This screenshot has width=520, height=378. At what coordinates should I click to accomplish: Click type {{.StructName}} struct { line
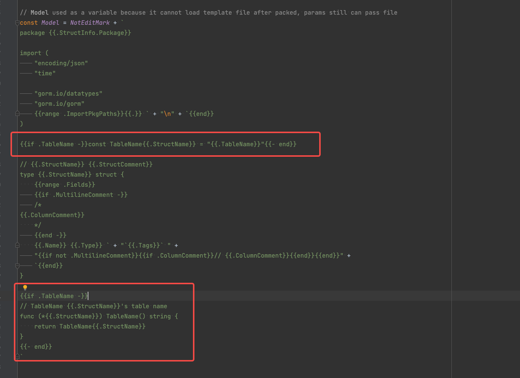72,175
